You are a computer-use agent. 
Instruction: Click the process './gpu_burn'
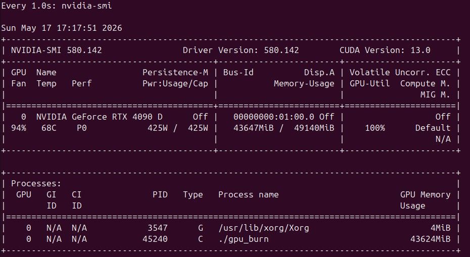[x=244, y=239]
